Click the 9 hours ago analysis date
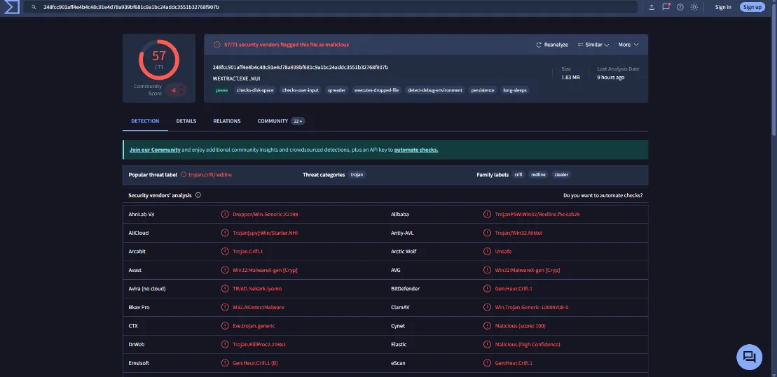The width and height of the screenshot is (777, 377). pos(610,78)
